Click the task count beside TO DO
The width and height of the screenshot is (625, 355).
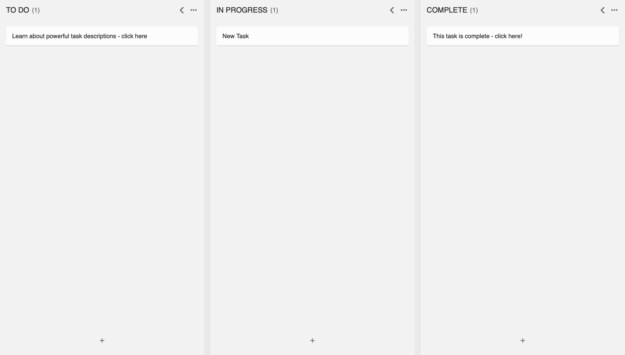pyautogui.click(x=36, y=10)
